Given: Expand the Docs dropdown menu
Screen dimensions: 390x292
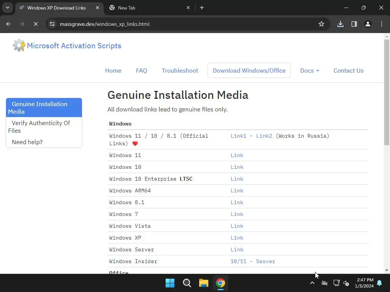Looking at the screenshot, I should (x=309, y=70).
